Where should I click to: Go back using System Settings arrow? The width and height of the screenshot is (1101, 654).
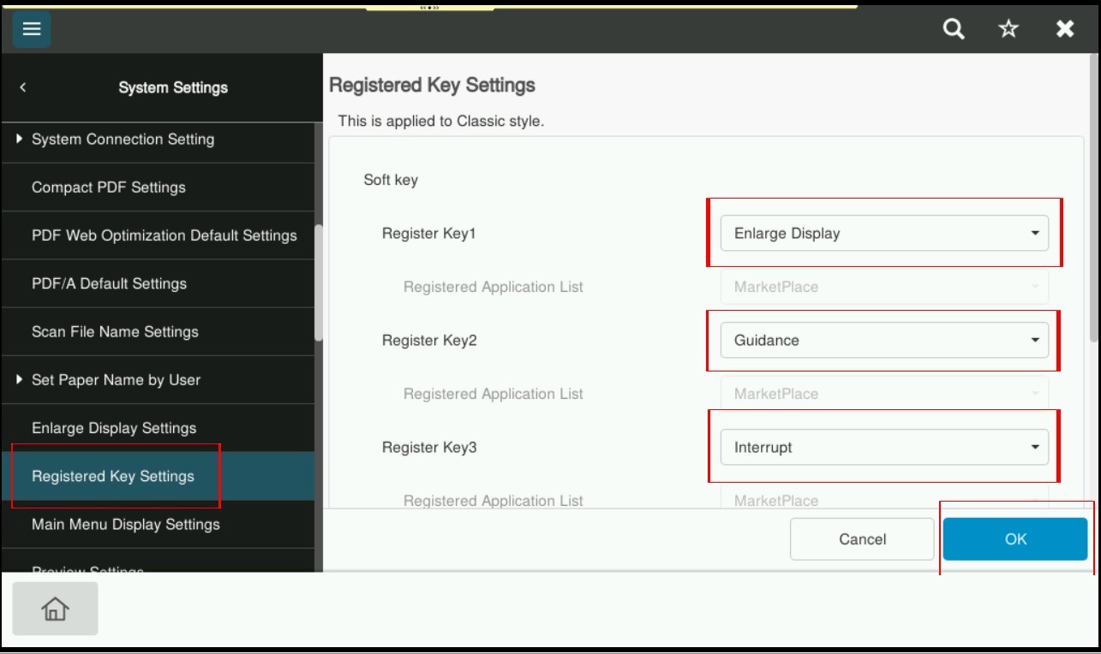[x=23, y=87]
